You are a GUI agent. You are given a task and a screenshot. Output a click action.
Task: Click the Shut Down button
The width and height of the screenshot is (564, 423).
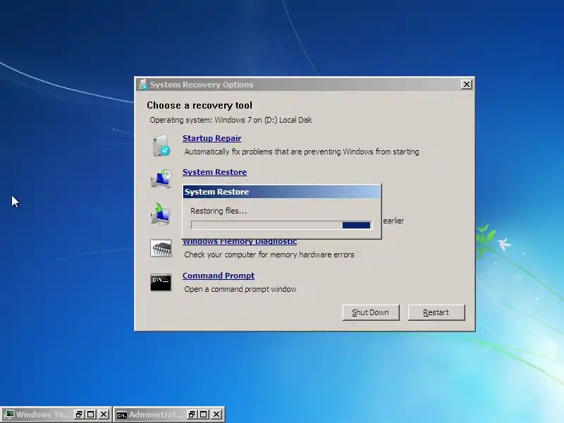pos(371,312)
